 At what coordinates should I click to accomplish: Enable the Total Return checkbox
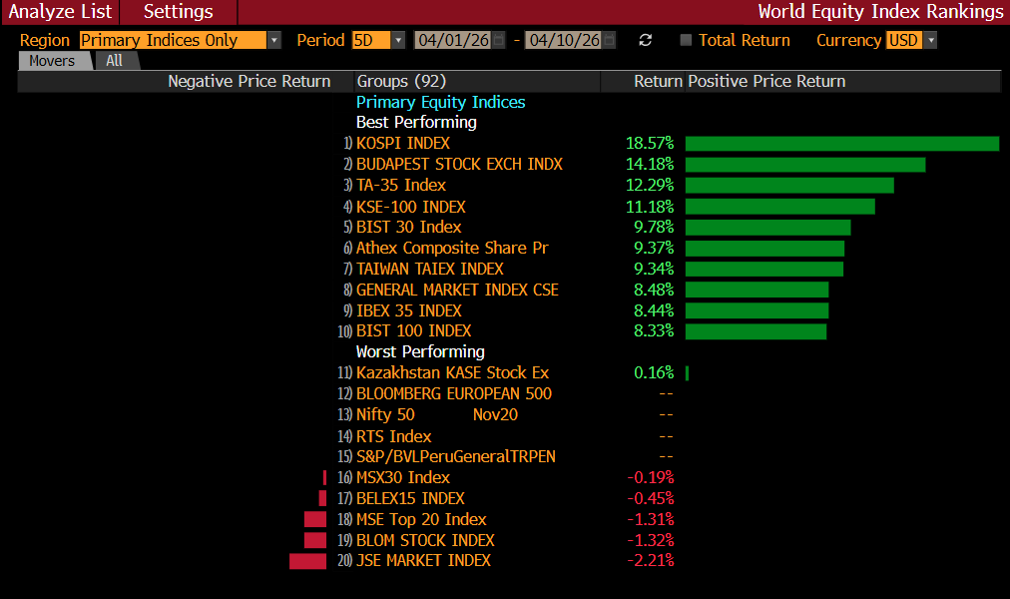686,40
